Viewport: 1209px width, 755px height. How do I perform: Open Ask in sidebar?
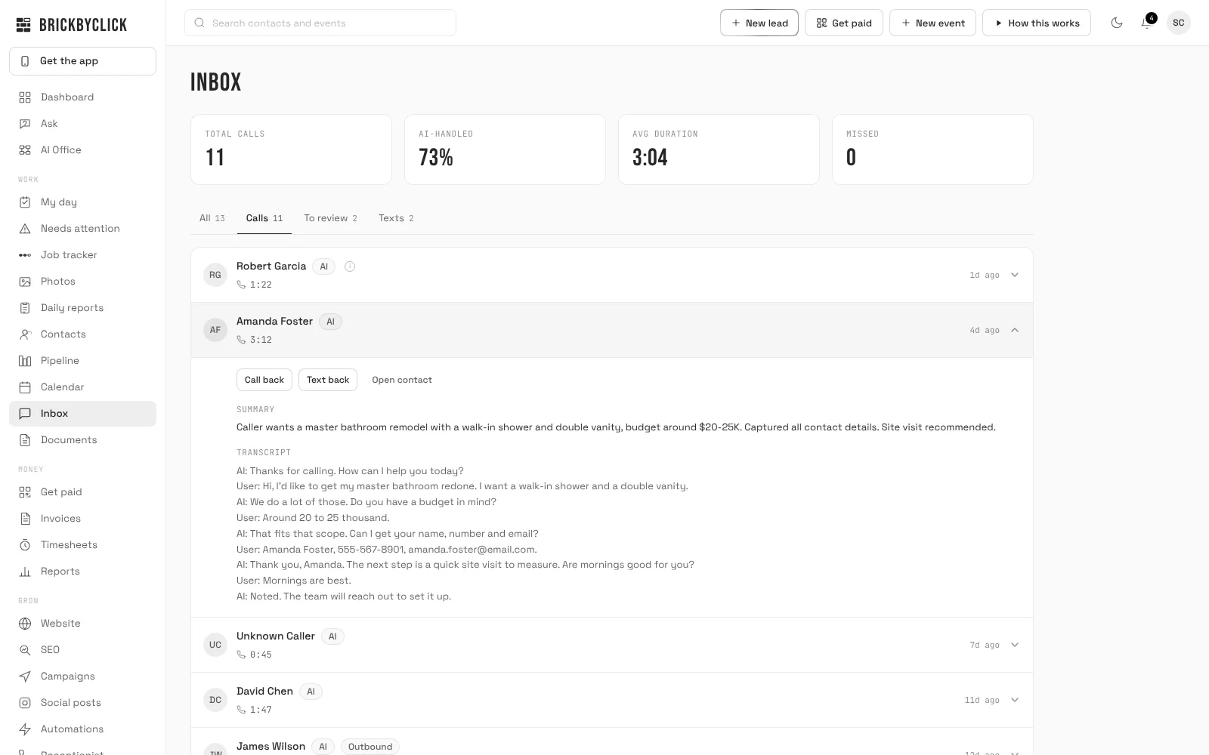82,124
